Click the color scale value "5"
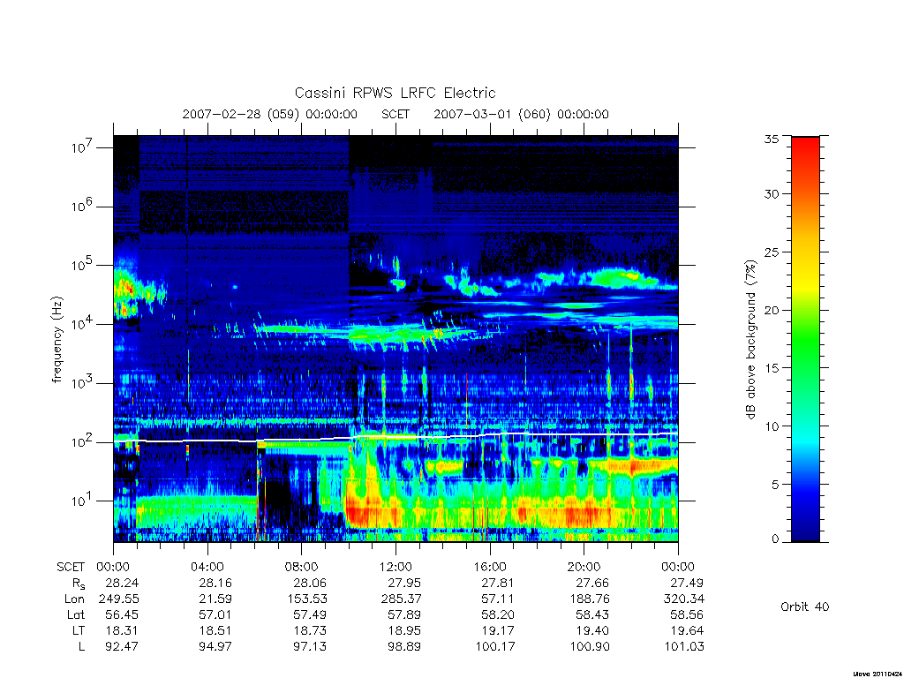 pyautogui.click(x=775, y=485)
